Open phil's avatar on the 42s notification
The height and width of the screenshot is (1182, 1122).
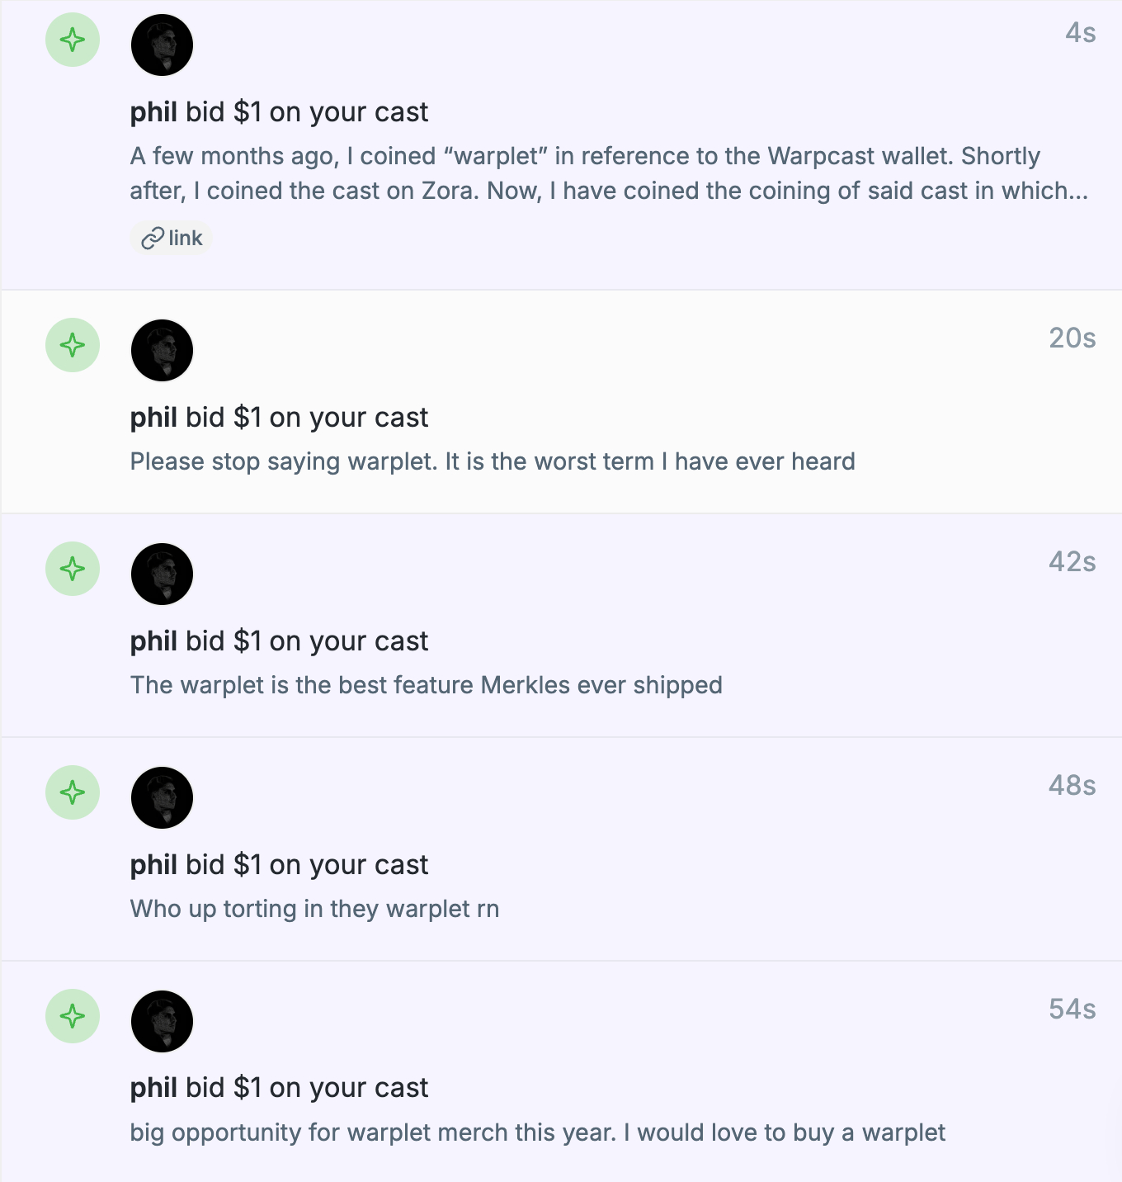click(x=162, y=574)
